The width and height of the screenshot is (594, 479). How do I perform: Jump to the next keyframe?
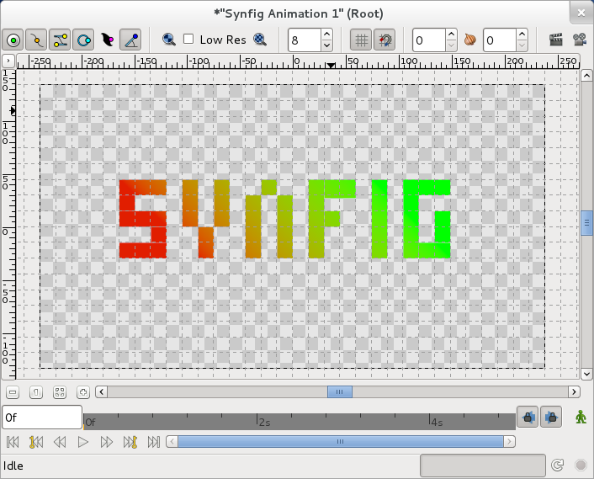[x=130, y=442]
